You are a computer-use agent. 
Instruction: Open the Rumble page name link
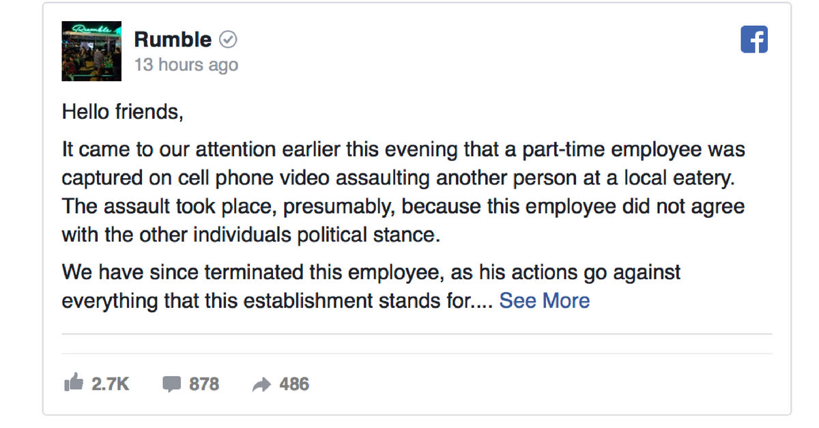coord(173,40)
